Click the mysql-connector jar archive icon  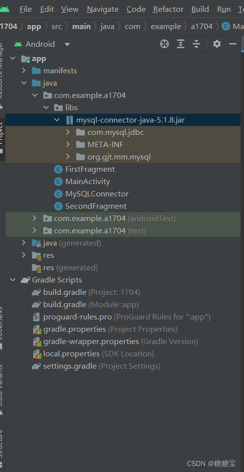point(70,120)
